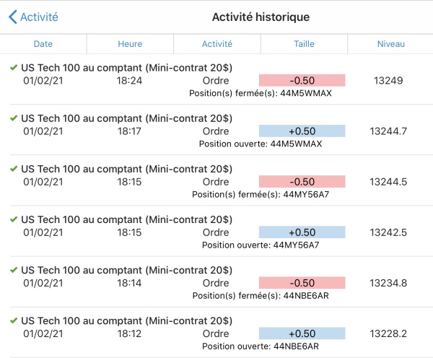The width and height of the screenshot is (433, 358).
Task: Click blue +0.50 size at 18:17
Action: pyautogui.click(x=302, y=131)
